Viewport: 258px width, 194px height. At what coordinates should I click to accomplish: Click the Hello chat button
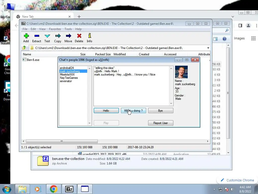[x=106, y=111]
